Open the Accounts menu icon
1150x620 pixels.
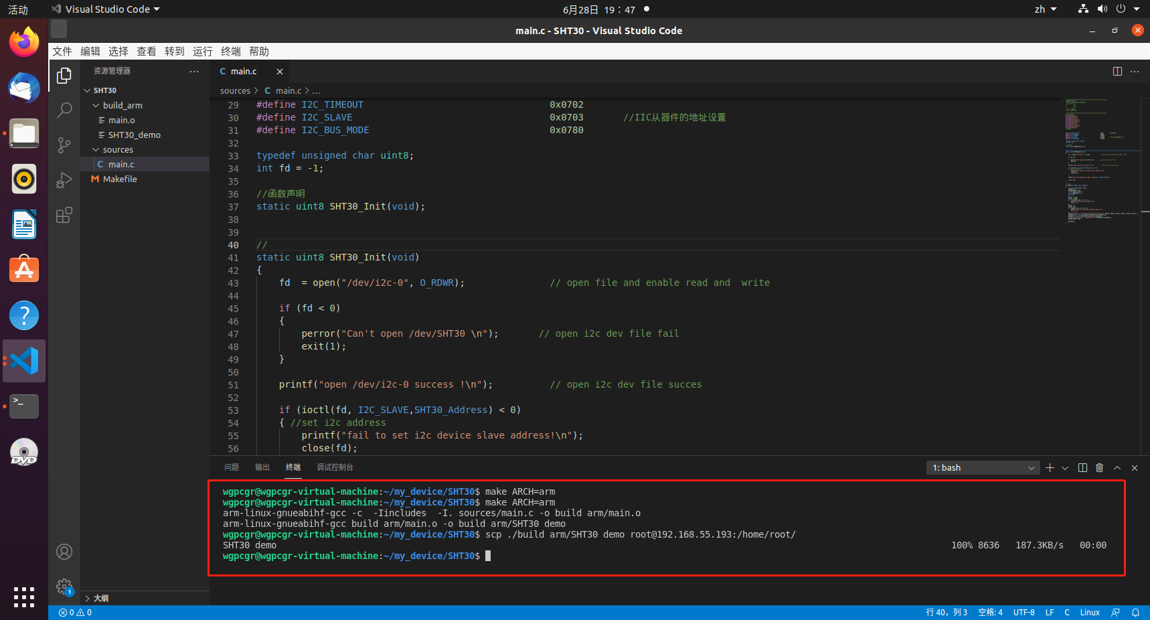[x=64, y=552]
